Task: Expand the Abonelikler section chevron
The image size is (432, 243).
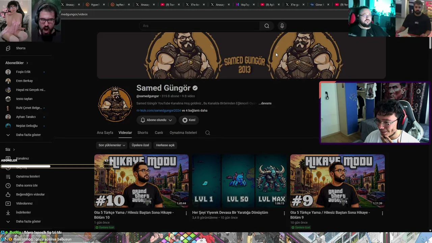Action: pyautogui.click(x=27, y=63)
